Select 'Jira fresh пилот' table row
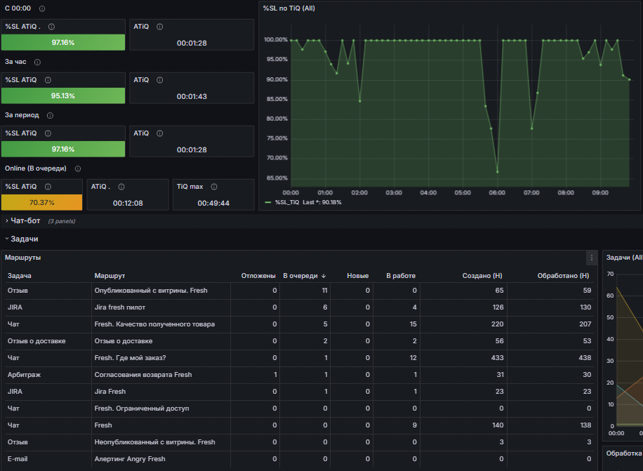Image resolution: width=643 pixels, height=471 pixels. point(299,307)
